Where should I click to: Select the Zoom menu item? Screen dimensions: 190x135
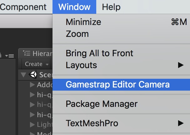coord(121,34)
